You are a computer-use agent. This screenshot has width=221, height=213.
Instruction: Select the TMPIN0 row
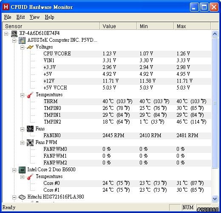[127, 108]
